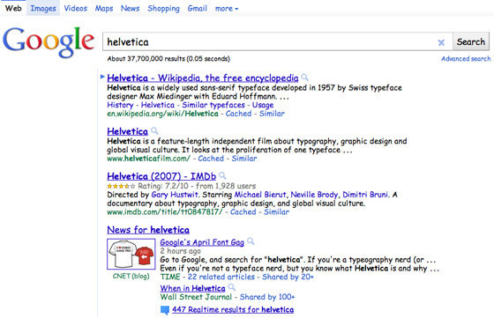This screenshot has width=494, height=326.
Task: Preview the Wikipedia result with magnifier icon
Action: point(304,78)
